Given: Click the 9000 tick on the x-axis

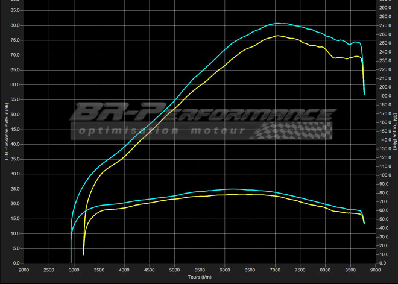Looking at the screenshot, I should pos(375,270).
